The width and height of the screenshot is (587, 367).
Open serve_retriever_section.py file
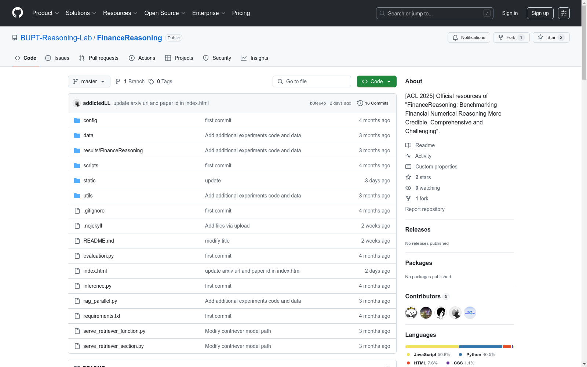coord(113,346)
